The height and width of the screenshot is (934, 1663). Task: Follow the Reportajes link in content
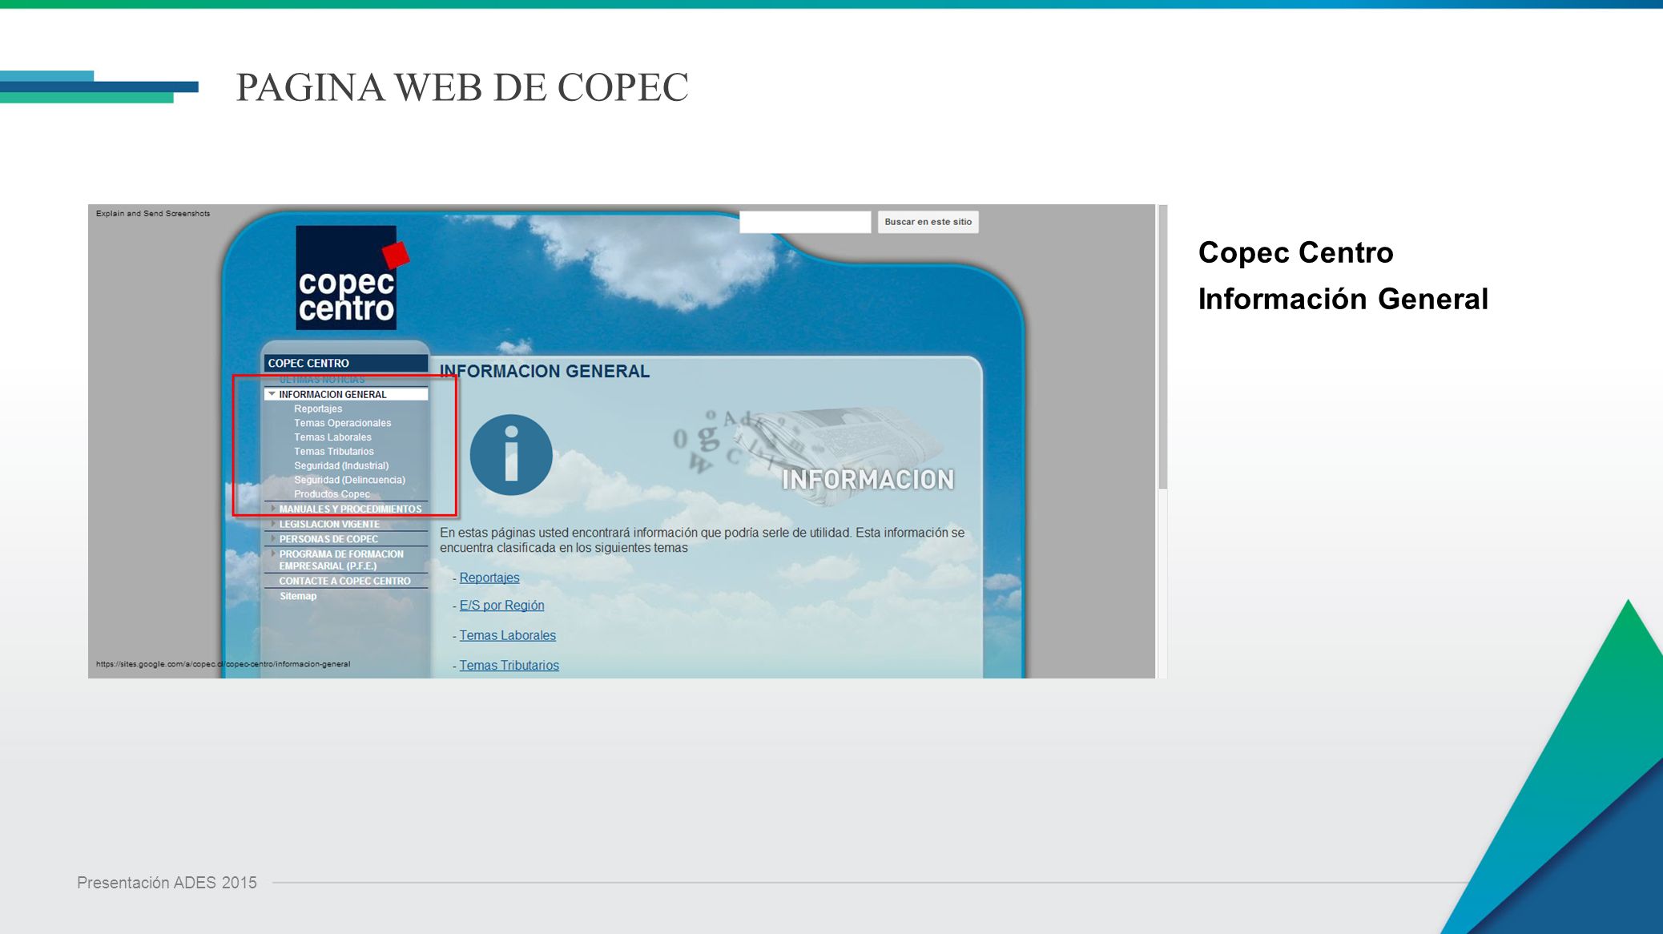click(489, 578)
